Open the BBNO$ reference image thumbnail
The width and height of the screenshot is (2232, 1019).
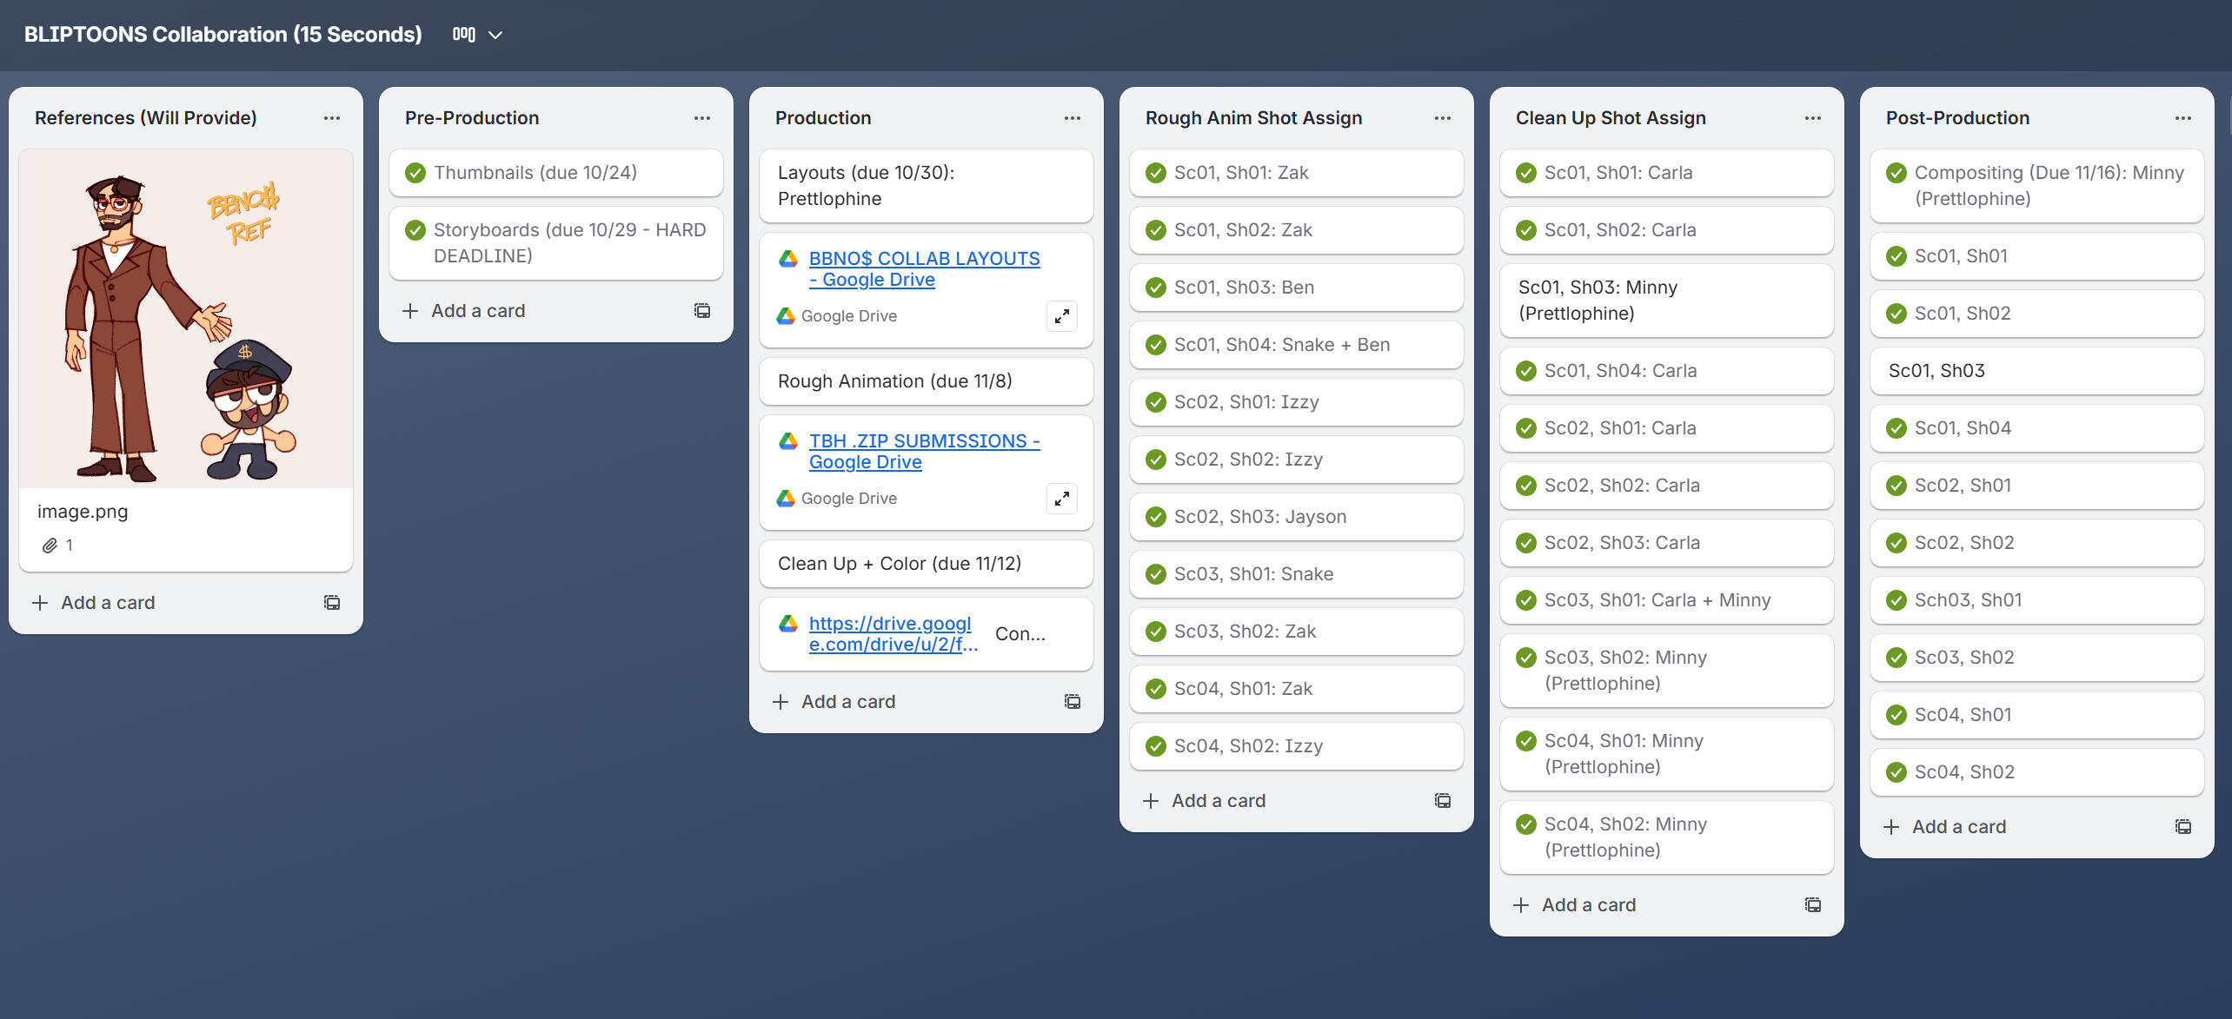186,319
